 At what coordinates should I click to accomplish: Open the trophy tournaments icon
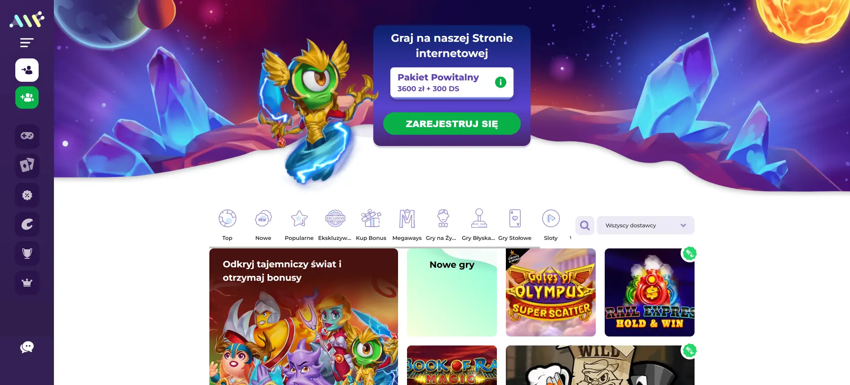pyautogui.click(x=27, y=253)
